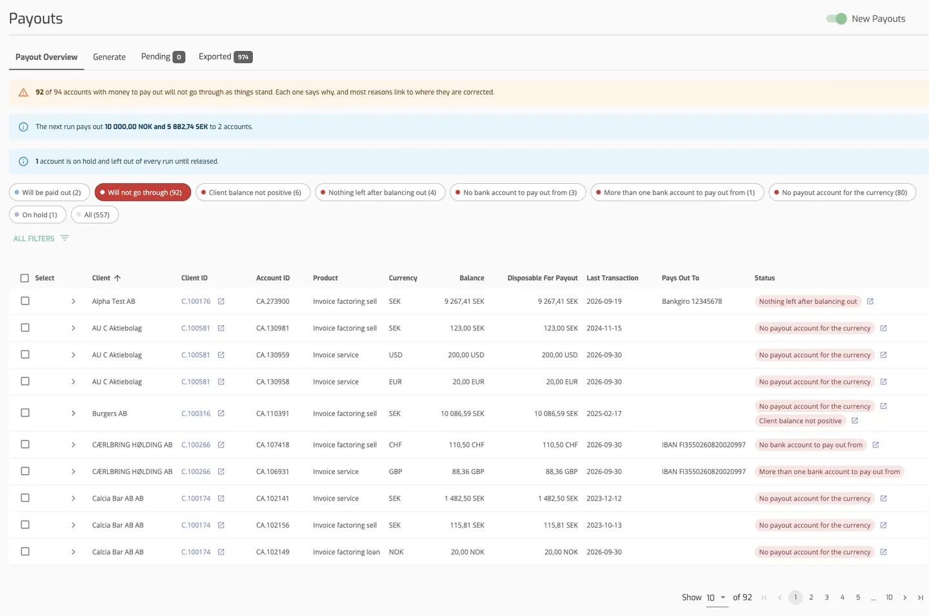Expand row details for Burgers AB

73,413
